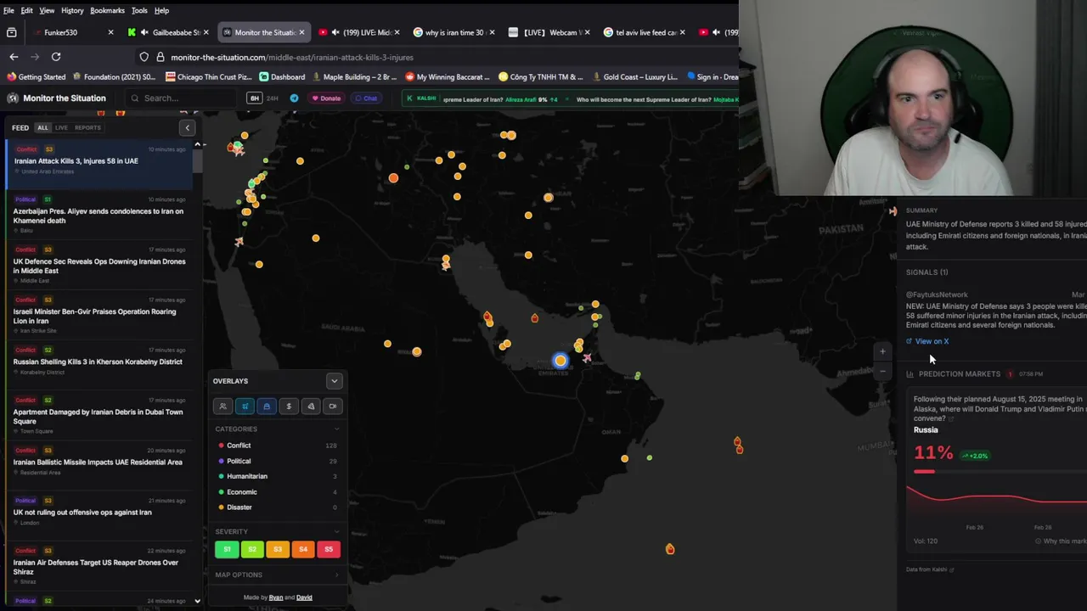Click the padlock site info icon
Screen dimensions: 1087x611
click(160, 57)
